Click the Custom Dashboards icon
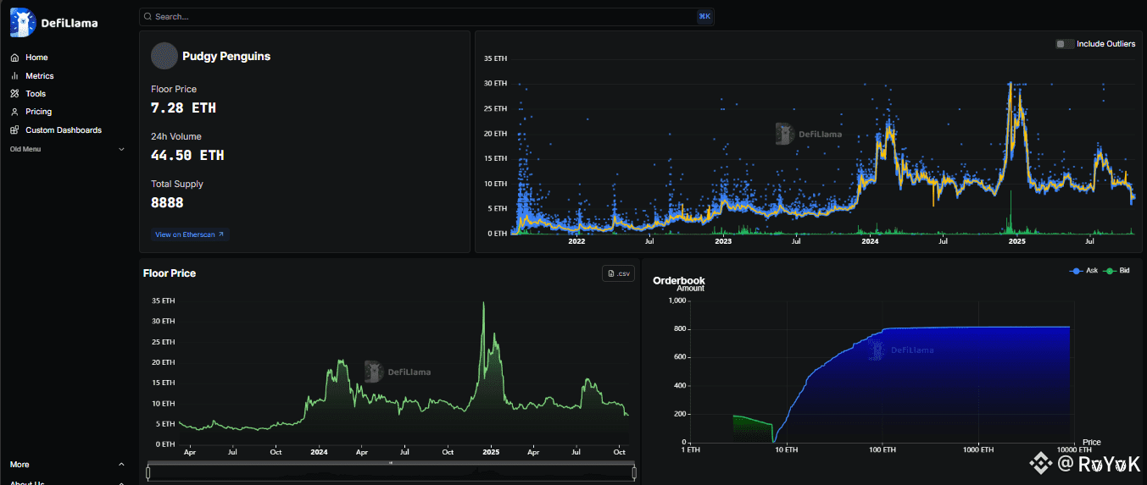 pyautogui.click(x=14, y=130)
